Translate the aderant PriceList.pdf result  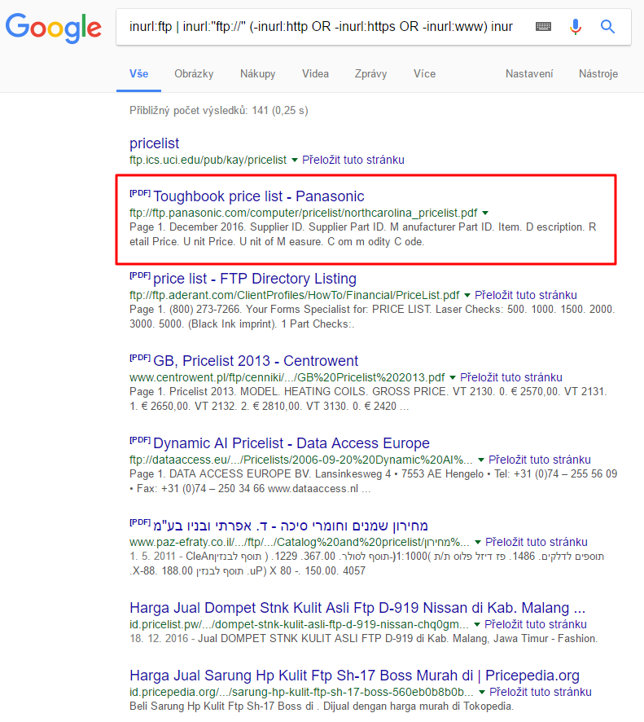point(525,295)
